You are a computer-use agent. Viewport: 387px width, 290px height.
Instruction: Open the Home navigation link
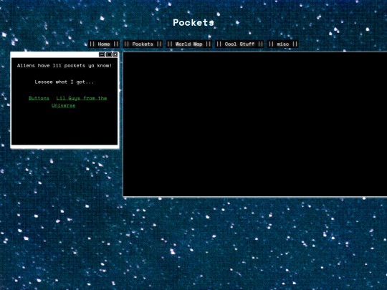pos(104,44)
